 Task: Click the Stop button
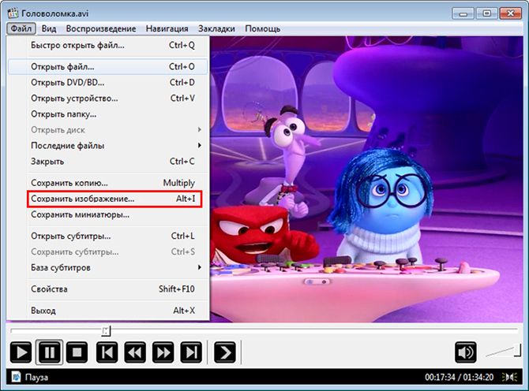pos(77,352)
